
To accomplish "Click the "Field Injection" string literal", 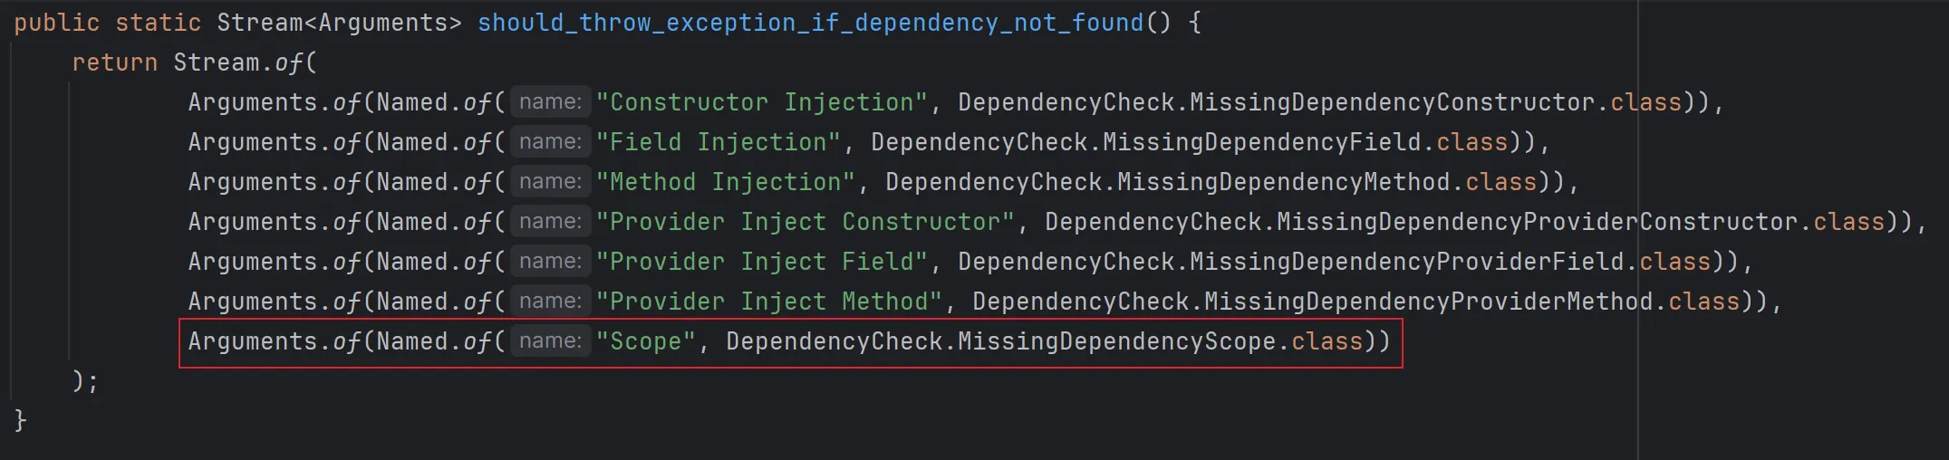I will pos(718,142).
